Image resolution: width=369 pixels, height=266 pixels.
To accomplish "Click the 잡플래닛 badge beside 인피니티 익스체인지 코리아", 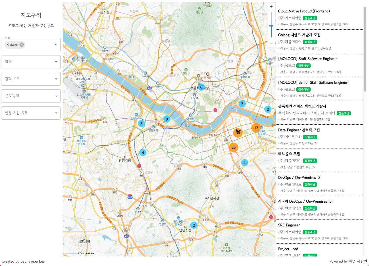I will [x=344, y=113].
